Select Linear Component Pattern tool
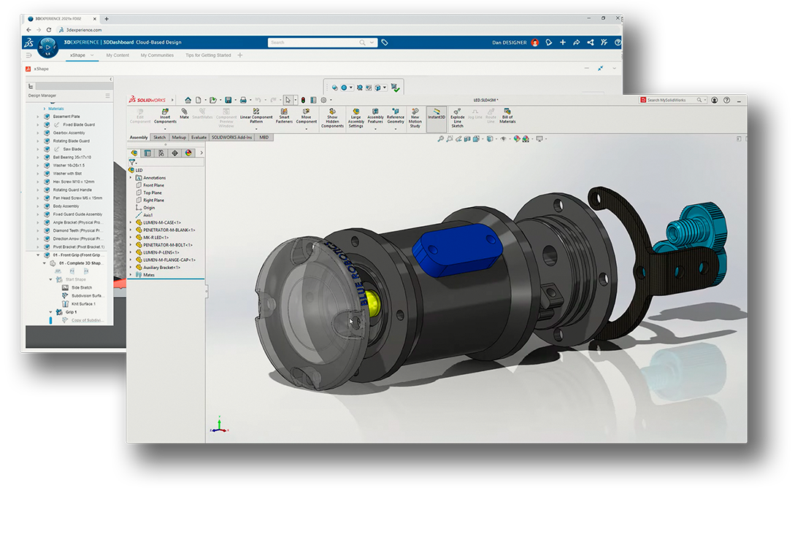The width and height of the screenshot is (803, 547). pyautogui.click(x=256, y=116)
